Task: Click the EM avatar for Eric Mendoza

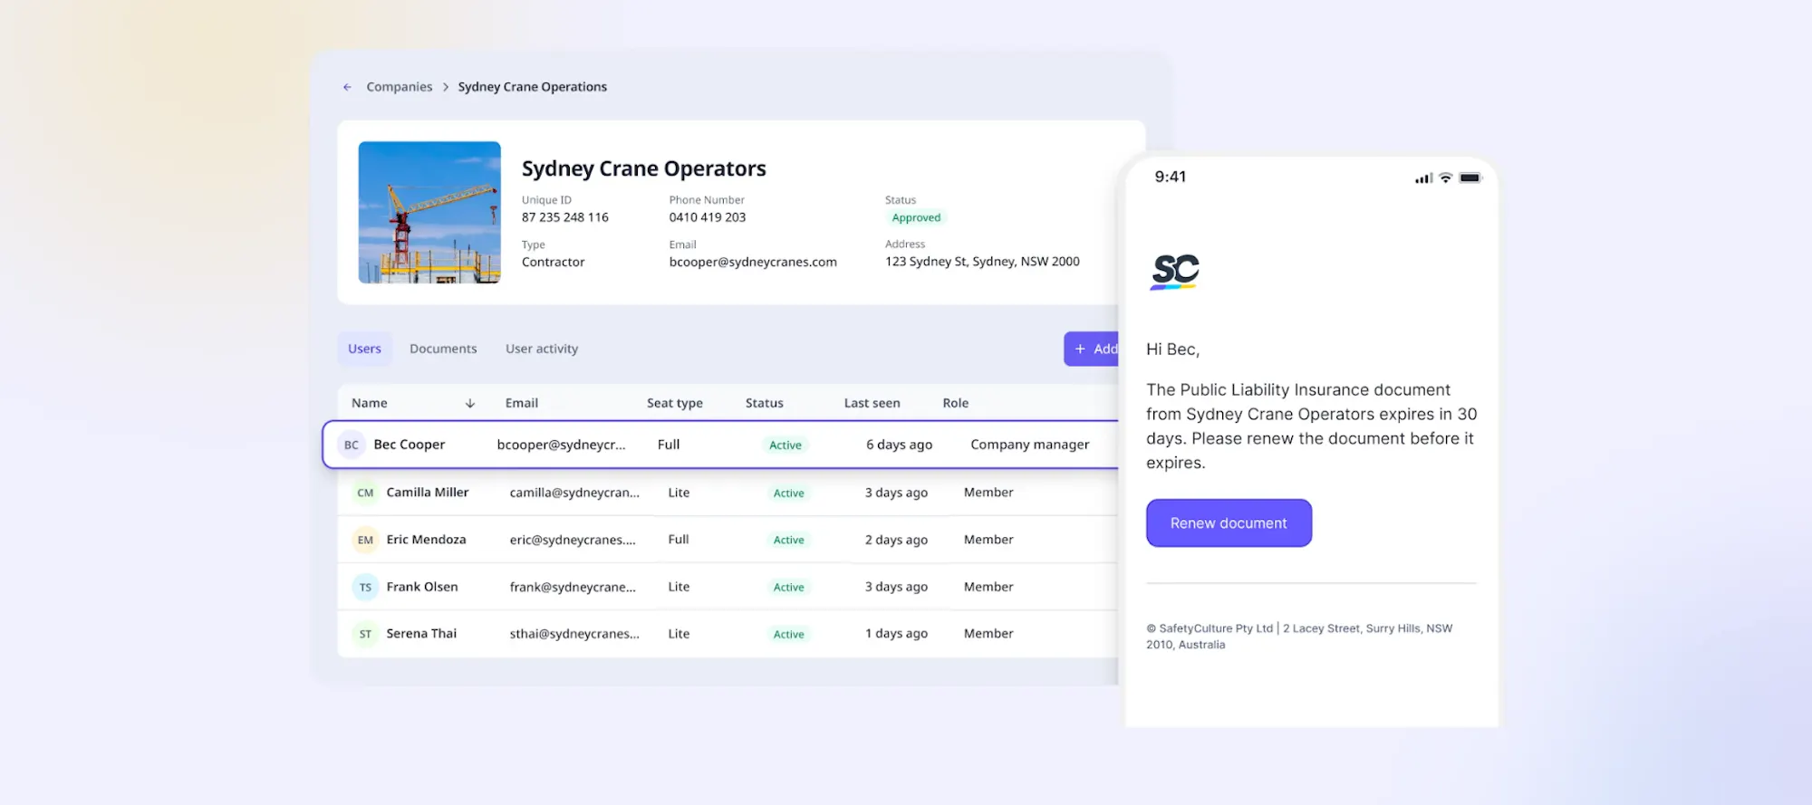Action: click(365, 540)
